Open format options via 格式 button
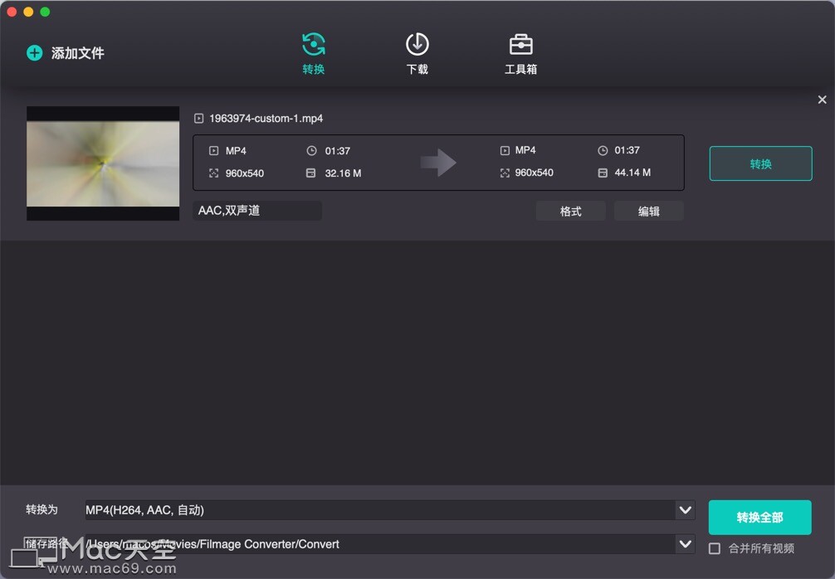 [570, 211]
